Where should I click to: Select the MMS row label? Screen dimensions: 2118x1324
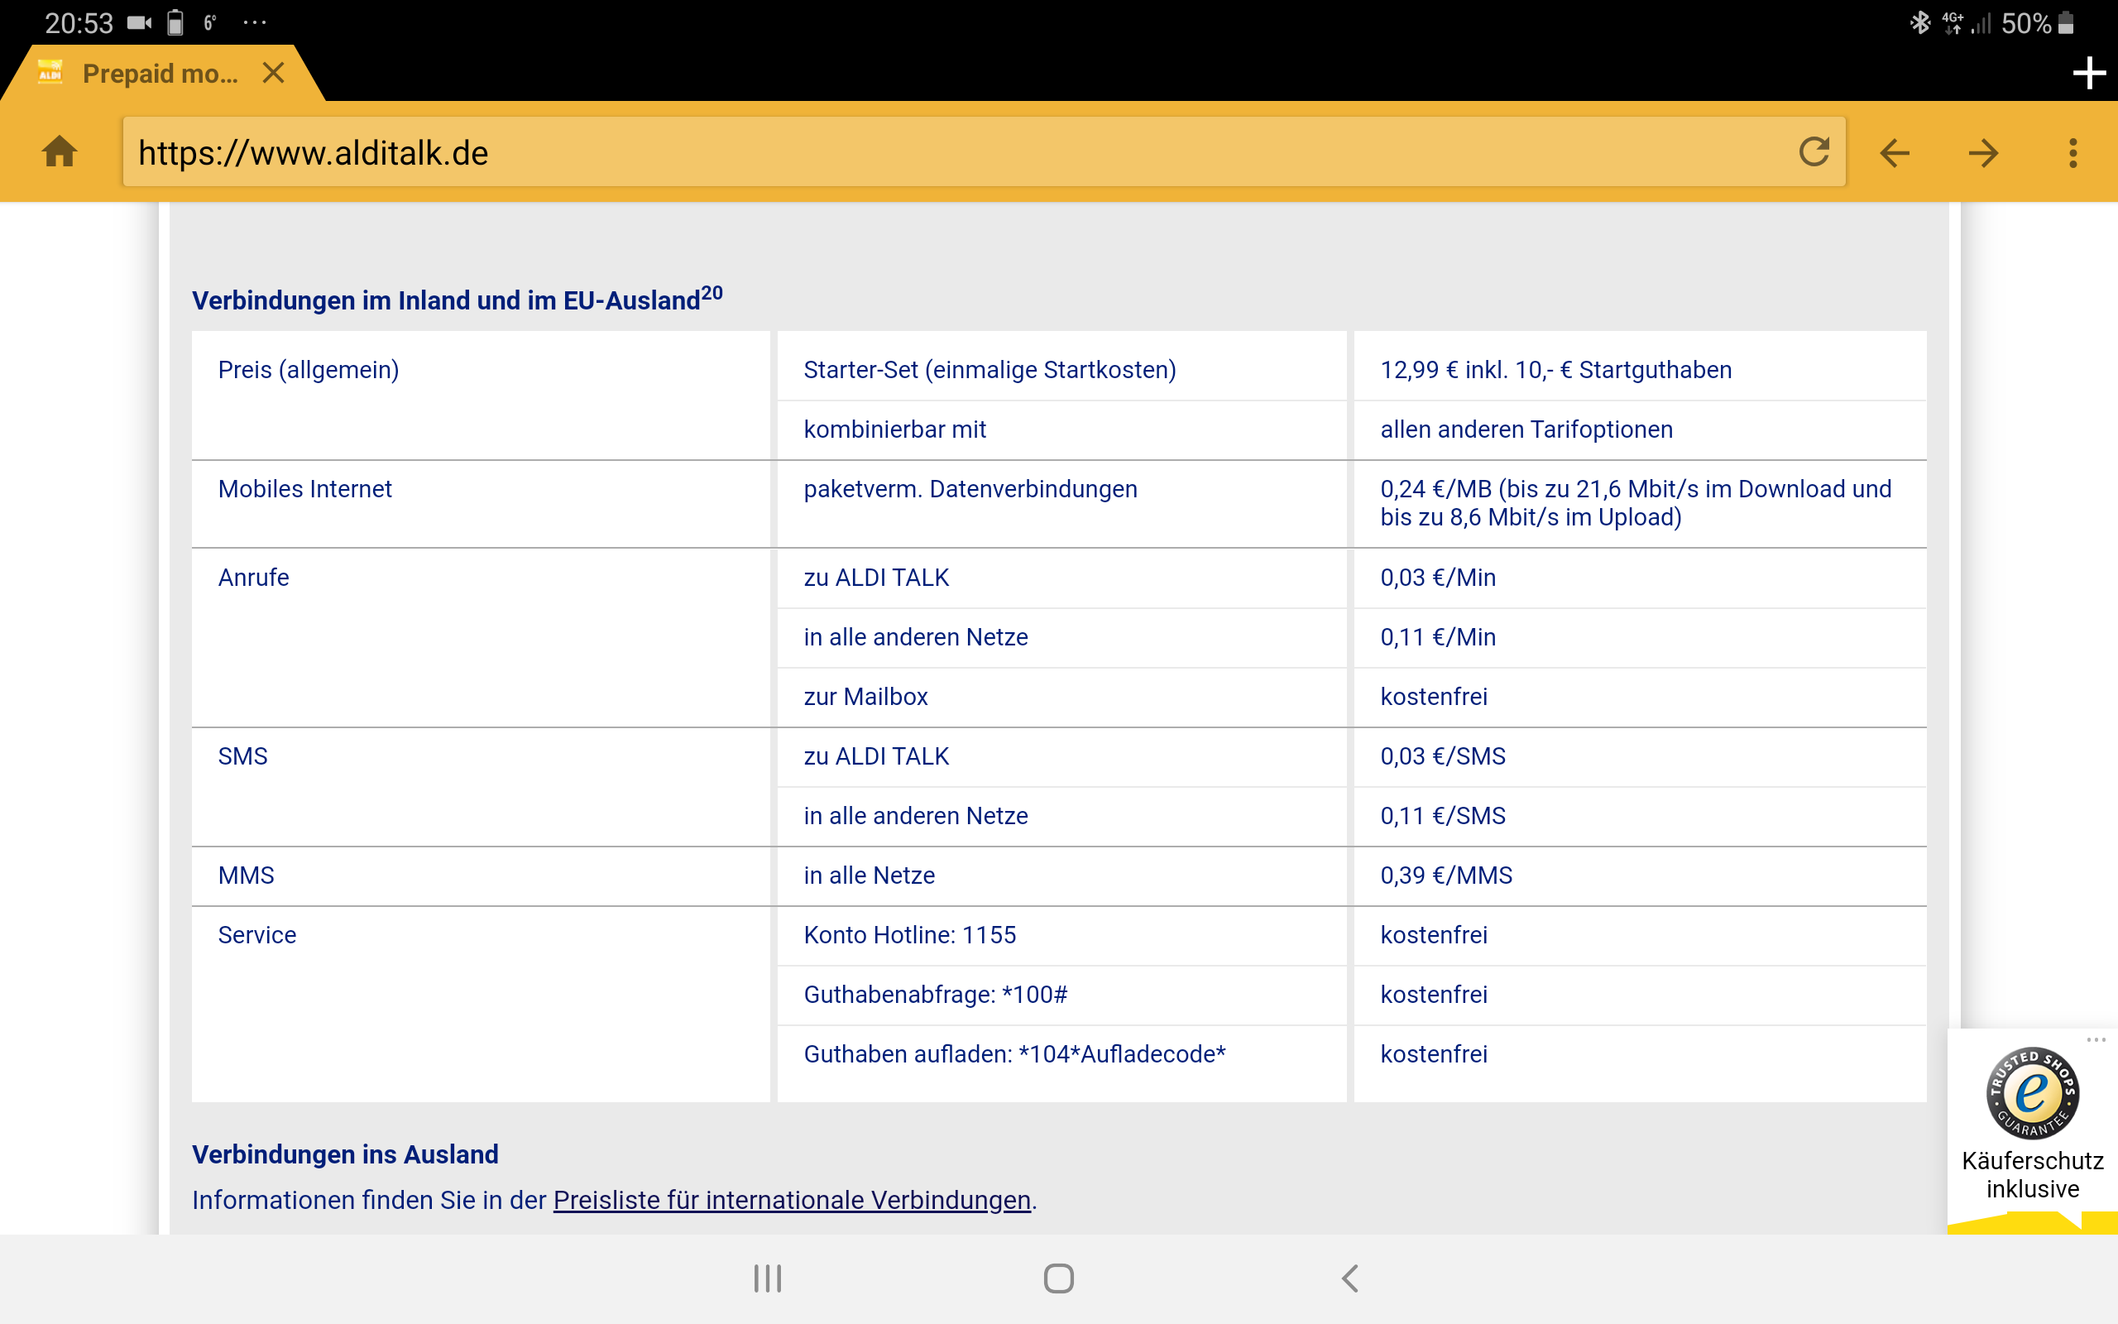(x=246, y=875)
